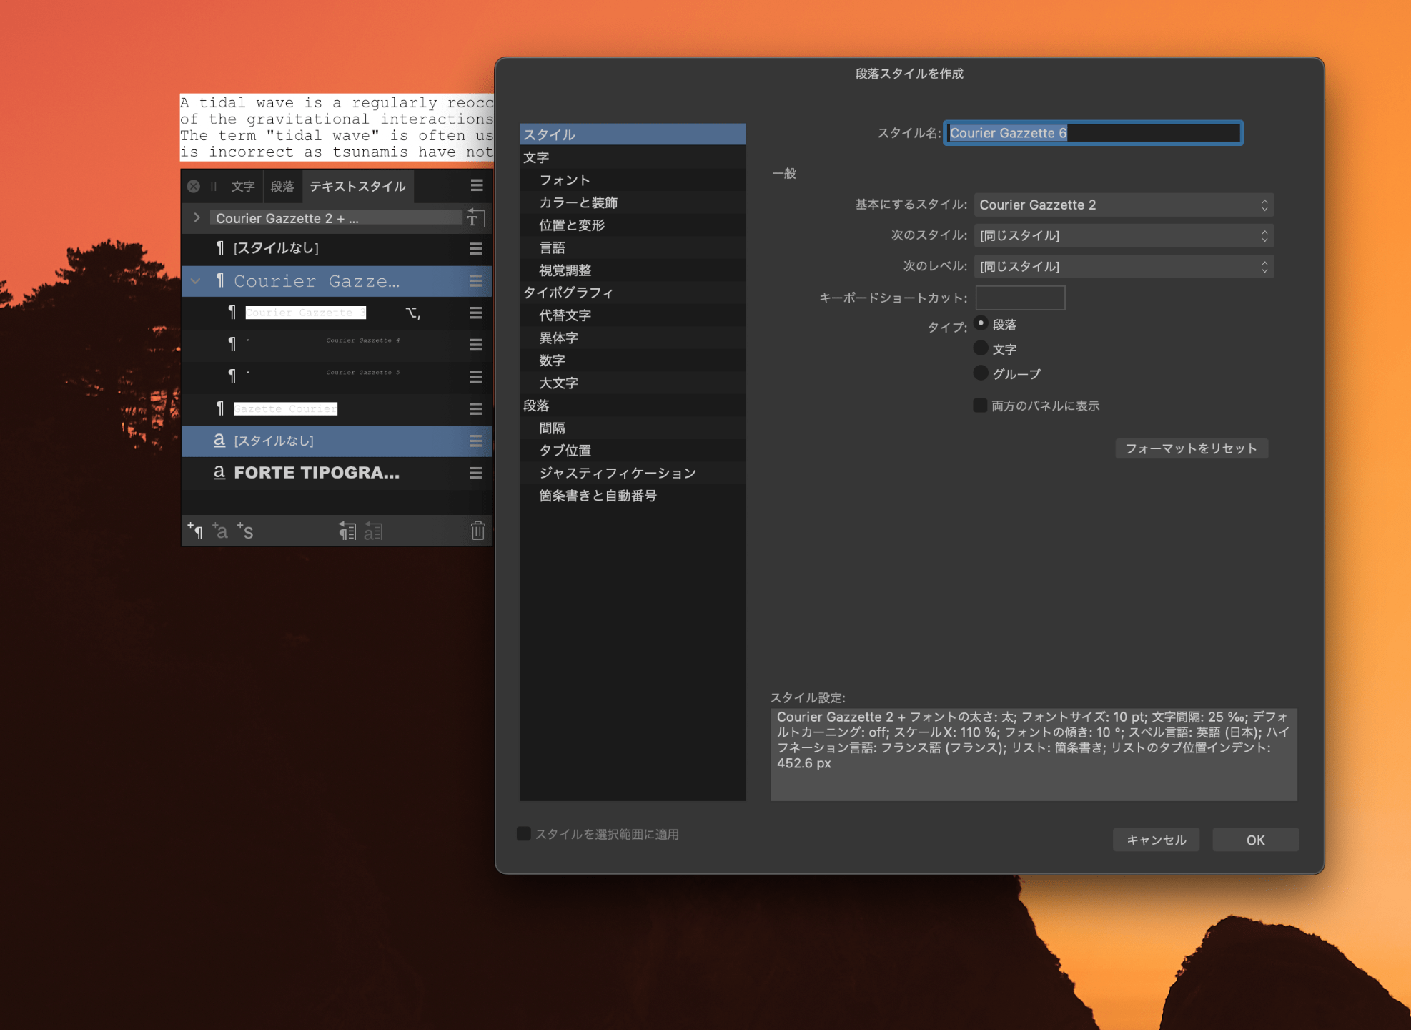Screen dimensions: 1411x1030
Task: Open menu for Courier Gazzette 3 row
Action: coord(476,313)
